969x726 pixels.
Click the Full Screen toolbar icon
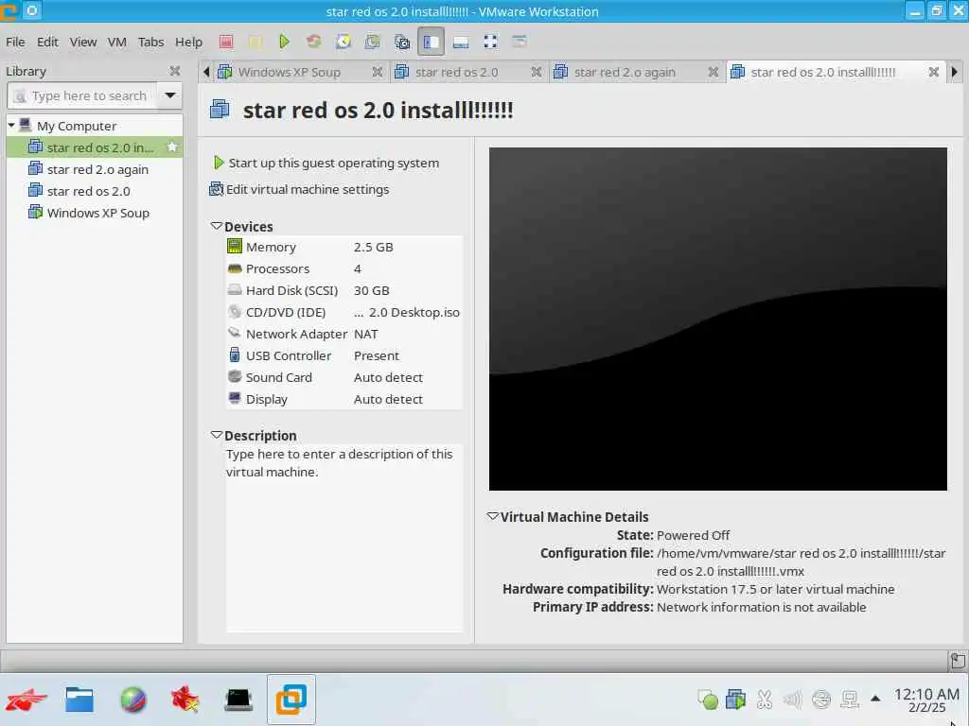pos(491,42)
